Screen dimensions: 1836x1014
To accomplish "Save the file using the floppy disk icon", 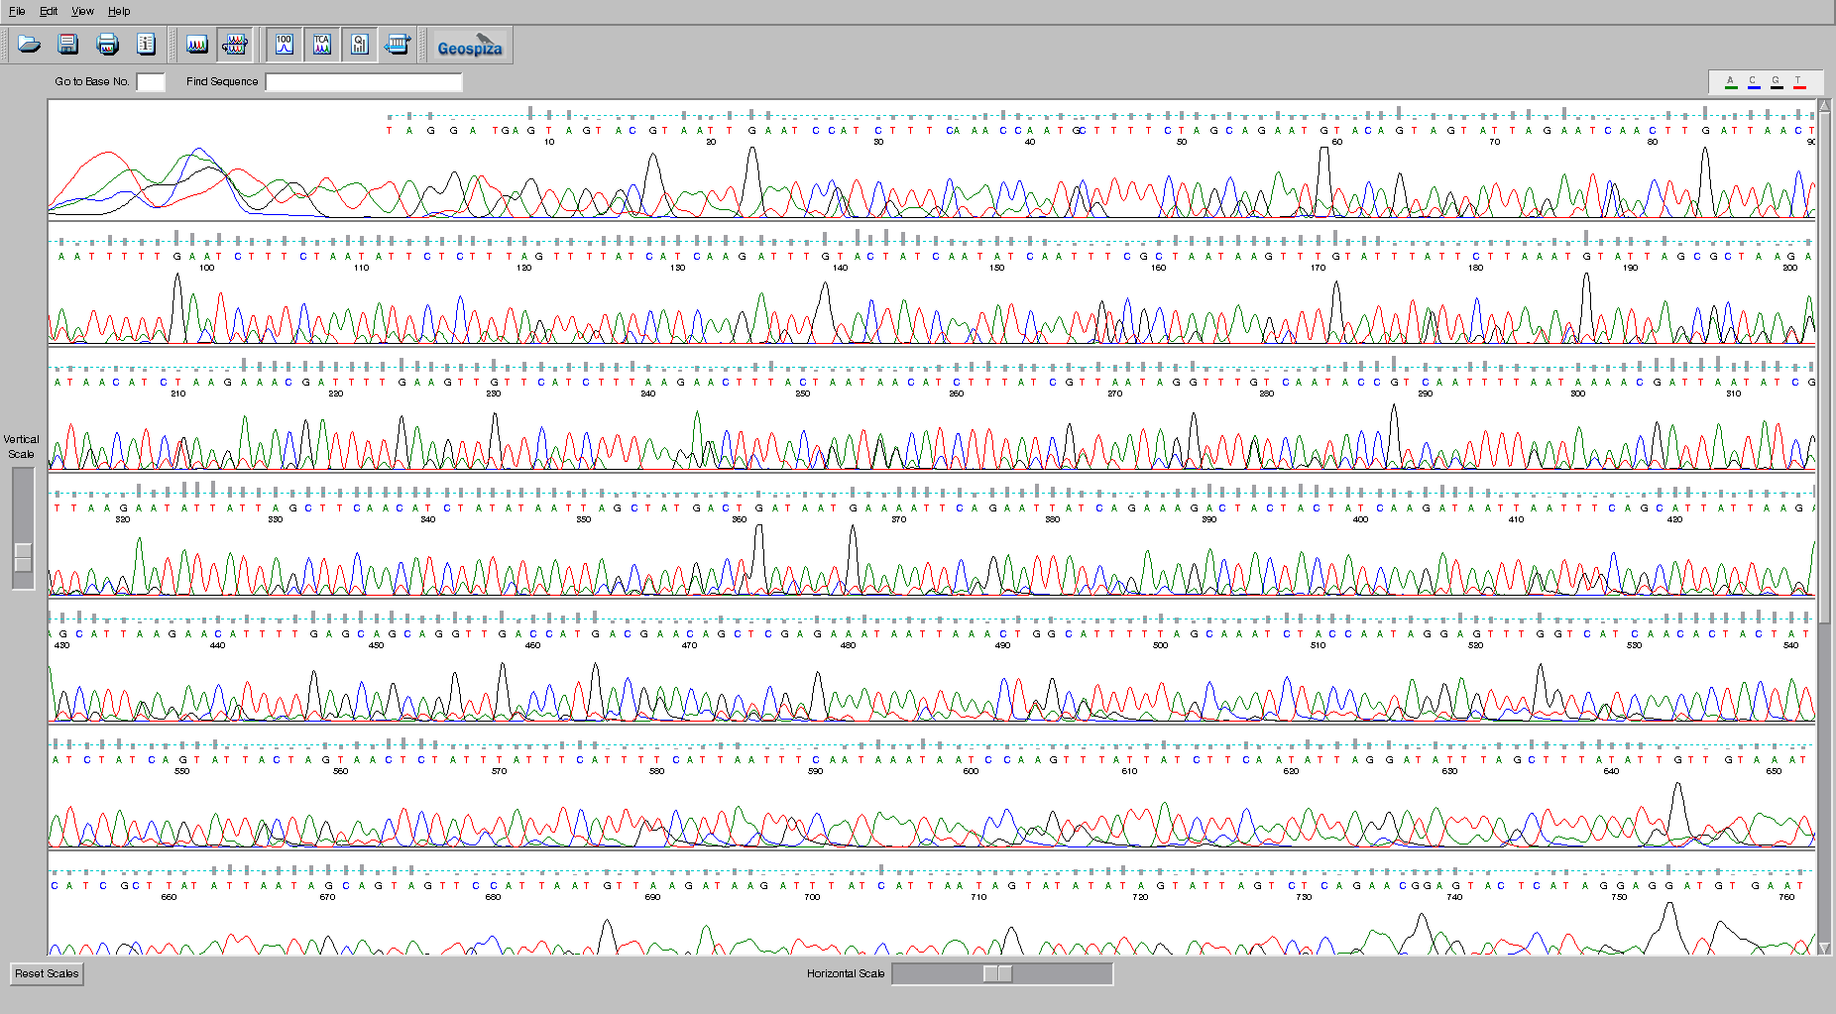I will 68,45.
